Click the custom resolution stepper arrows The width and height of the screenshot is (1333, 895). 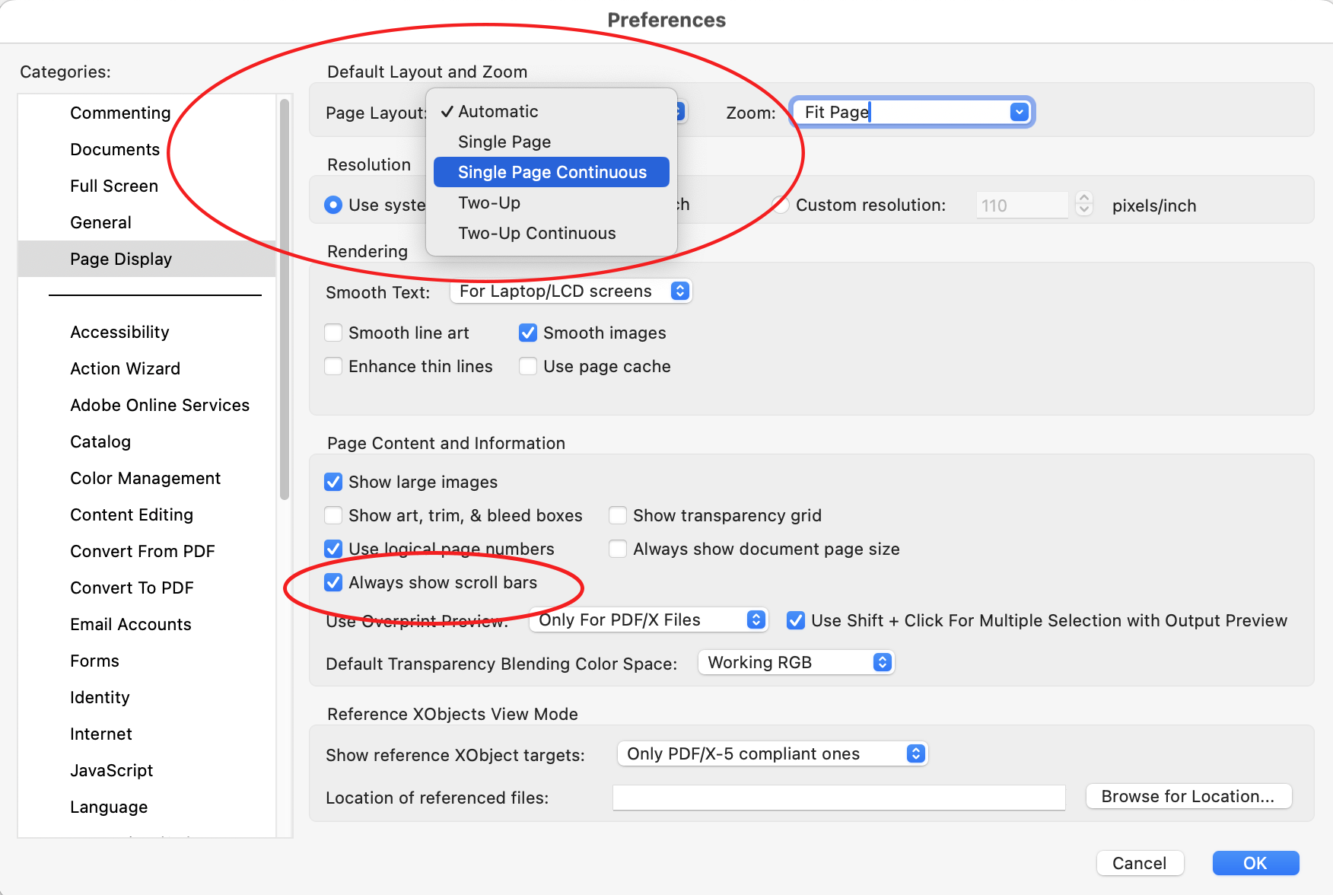click(1084, 204)
